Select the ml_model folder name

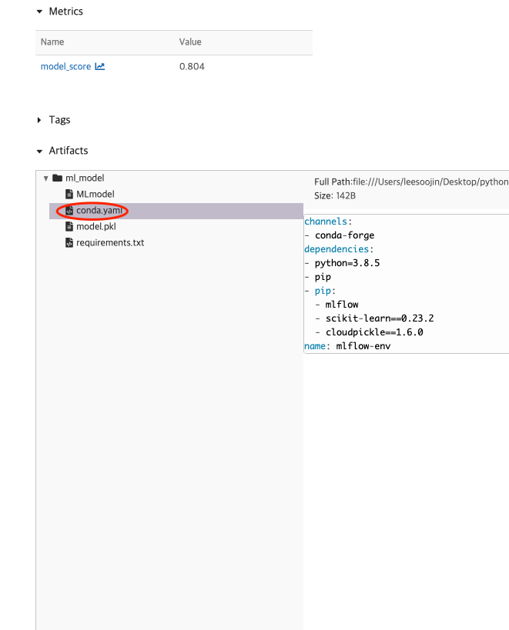point(85,178)
